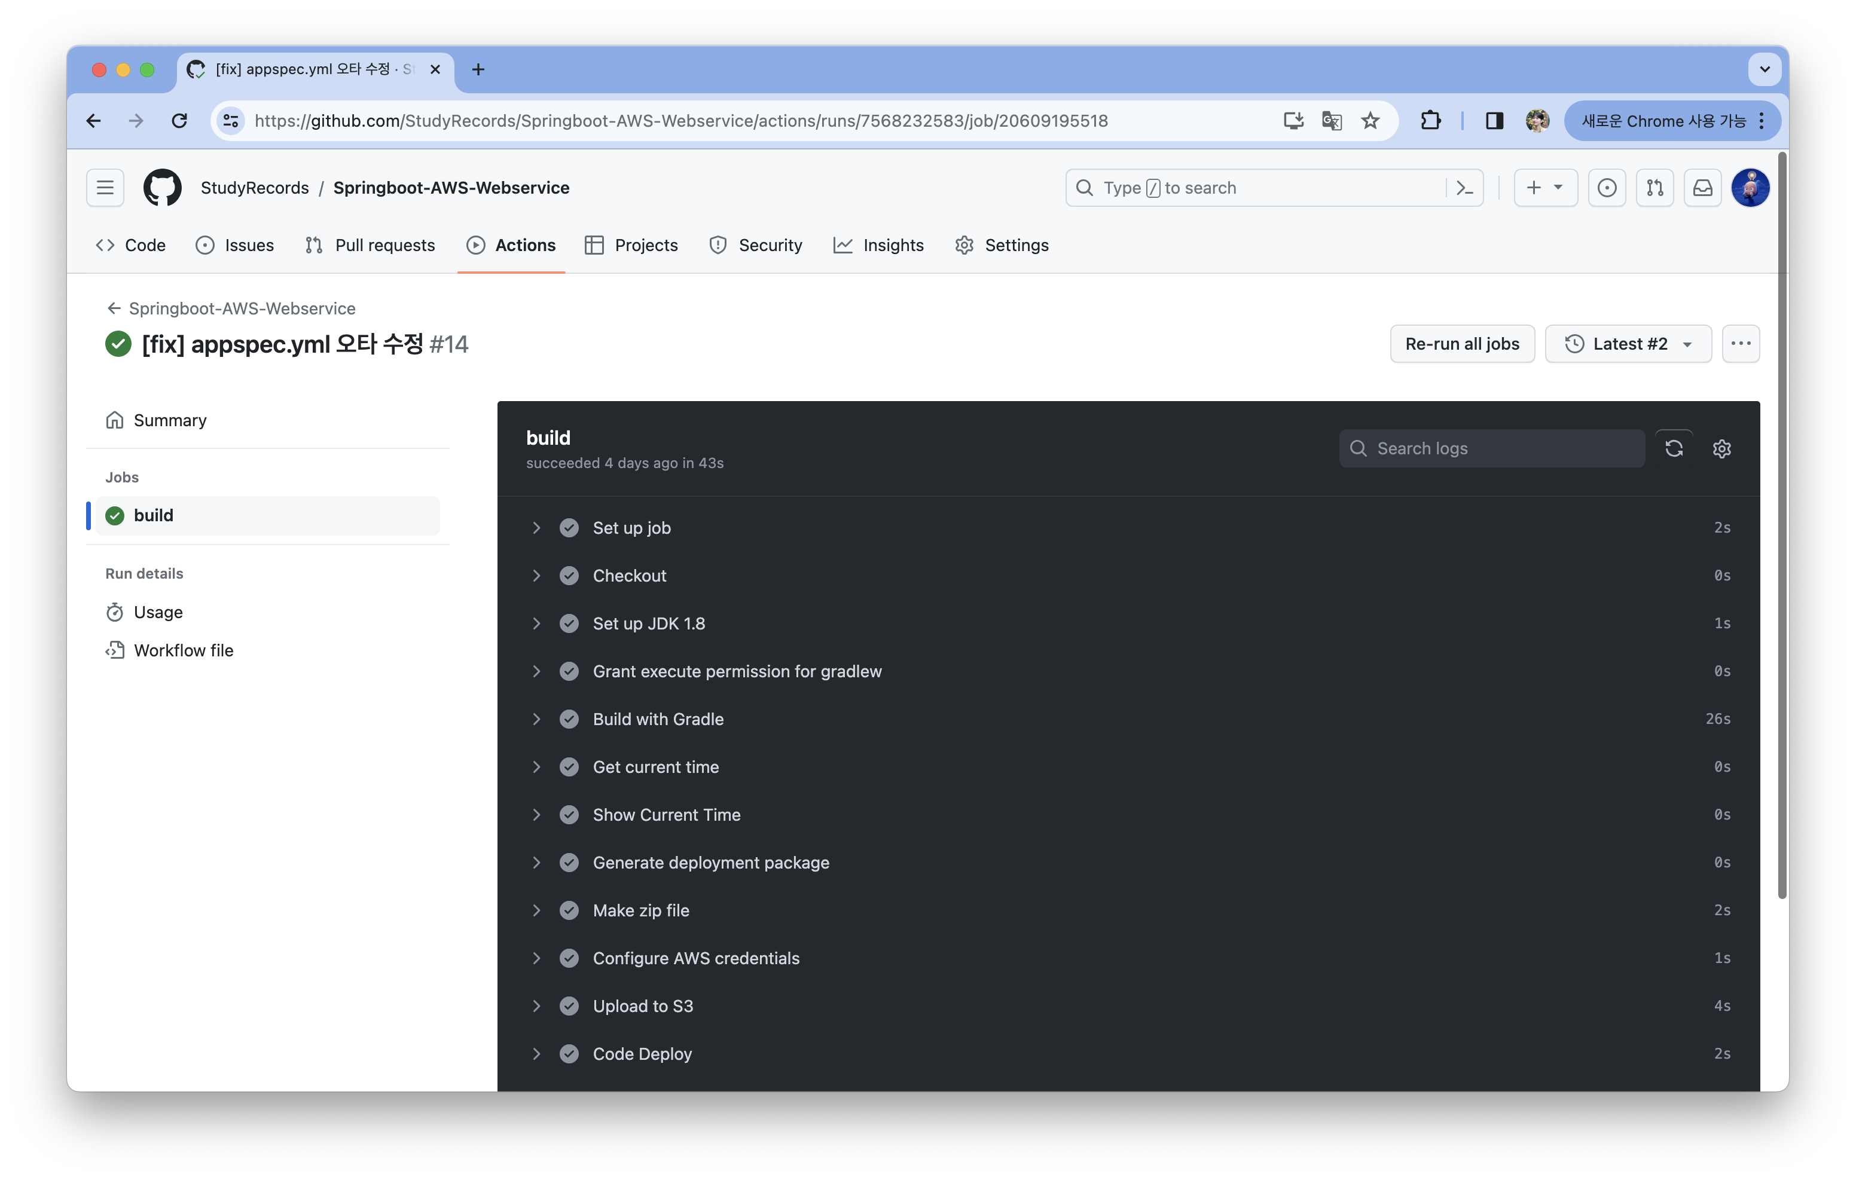Open the issues shortcut icon in header
The width and height of the screenshot is (1856, 1180).
[1607, 187]
